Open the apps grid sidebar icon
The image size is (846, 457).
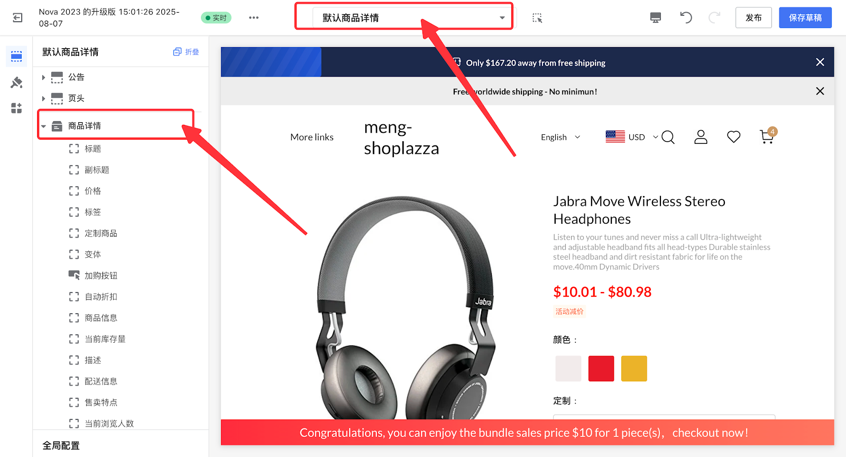tap(16, 108)
